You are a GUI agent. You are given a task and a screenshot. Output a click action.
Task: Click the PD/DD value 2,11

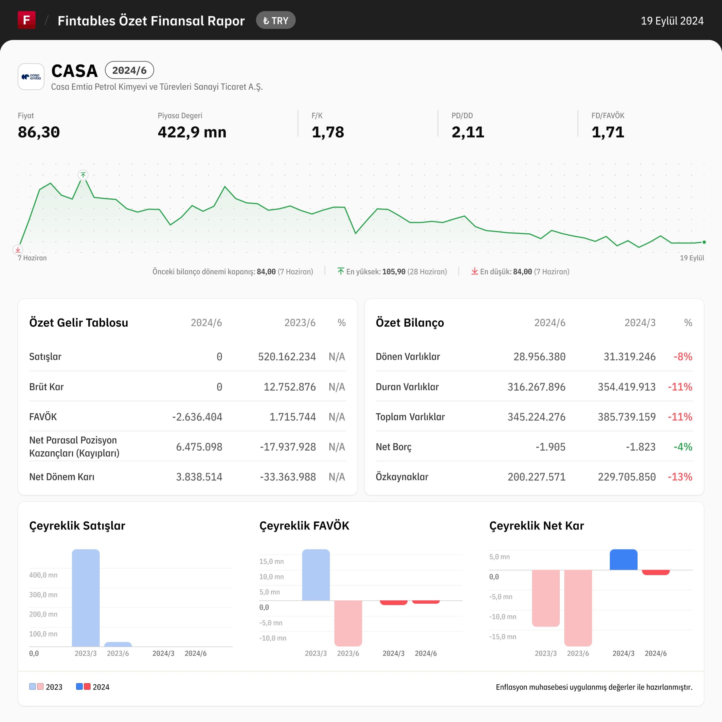(x=468, y=132)
